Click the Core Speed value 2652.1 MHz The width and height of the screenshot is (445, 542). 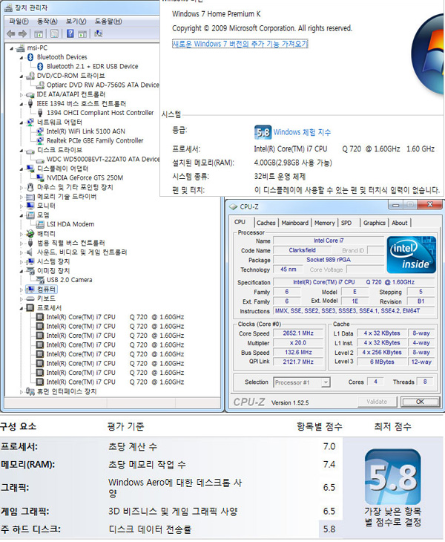298,333
